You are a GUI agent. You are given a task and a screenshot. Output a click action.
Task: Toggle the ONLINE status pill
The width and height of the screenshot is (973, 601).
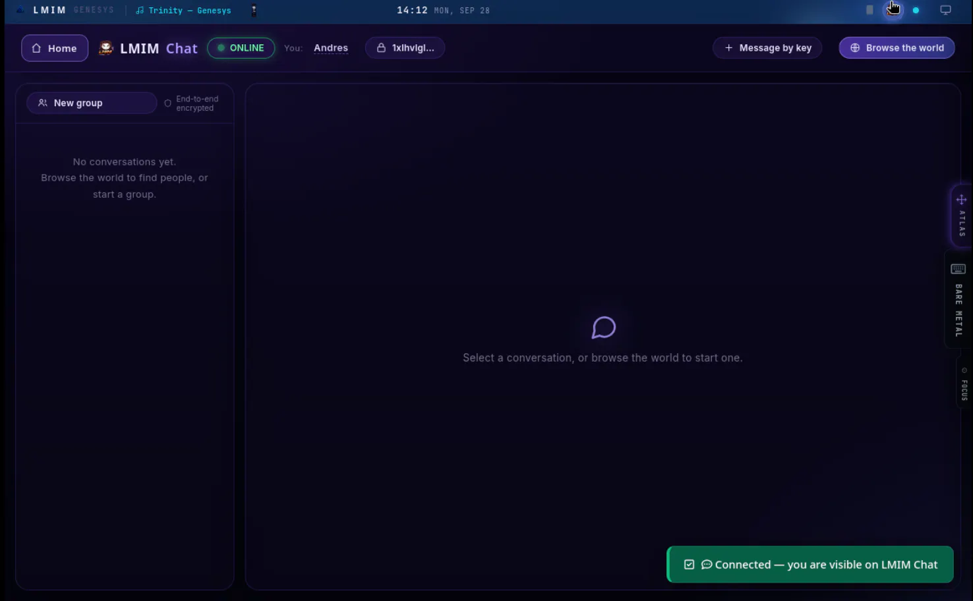tap(241, 48)
